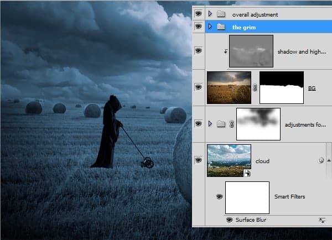Viewport: 332px width, 240px height.
Task: Click the layers panel scrollbar
Action: 329,160
